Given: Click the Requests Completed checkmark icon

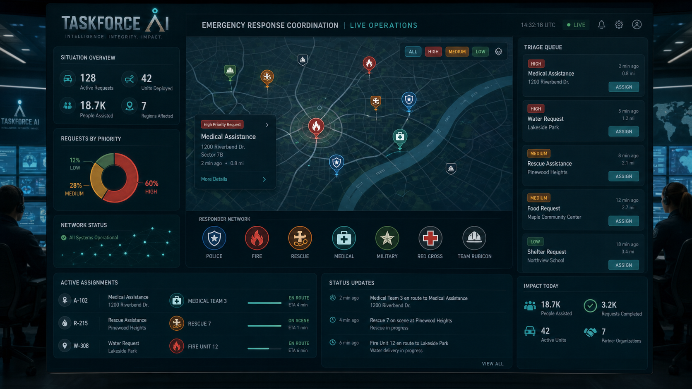Looking at the screenshot, I should [590, 306].
